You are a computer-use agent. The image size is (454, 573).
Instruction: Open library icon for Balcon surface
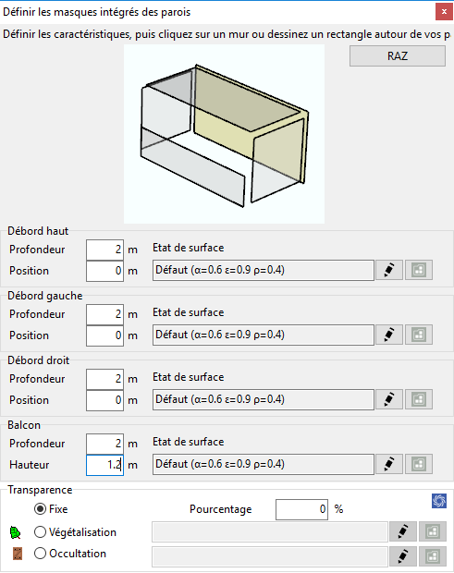(x=419, y=464)
